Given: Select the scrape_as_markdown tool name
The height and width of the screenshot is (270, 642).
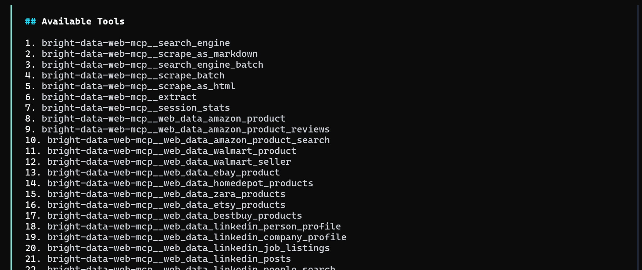Looking at the screenshot, I should (149, 54).
